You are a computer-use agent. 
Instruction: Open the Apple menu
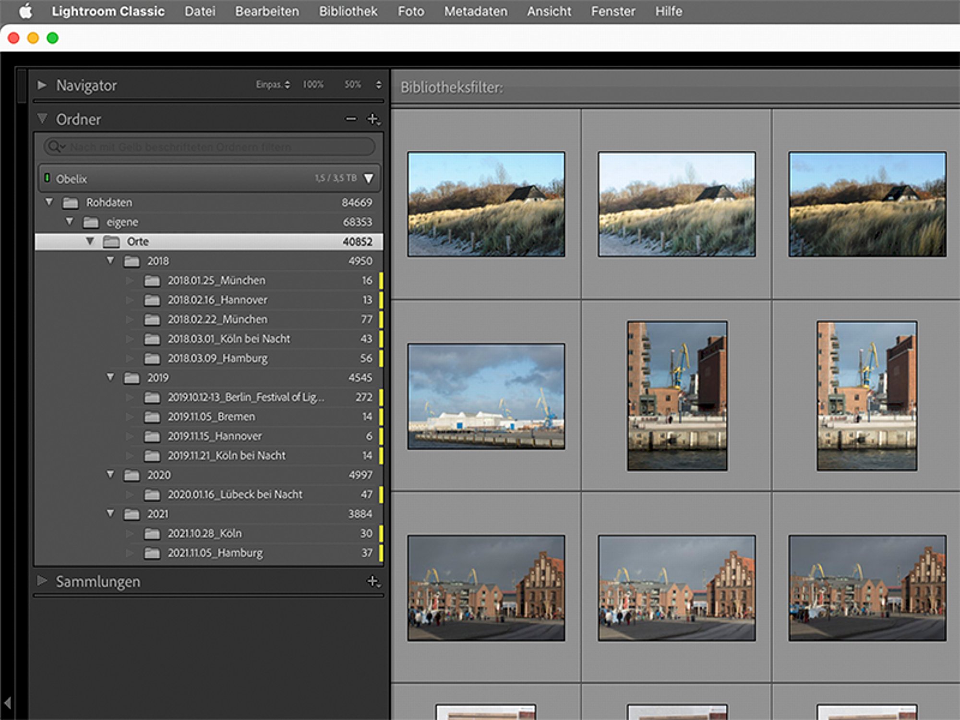[x=25, y=11]
